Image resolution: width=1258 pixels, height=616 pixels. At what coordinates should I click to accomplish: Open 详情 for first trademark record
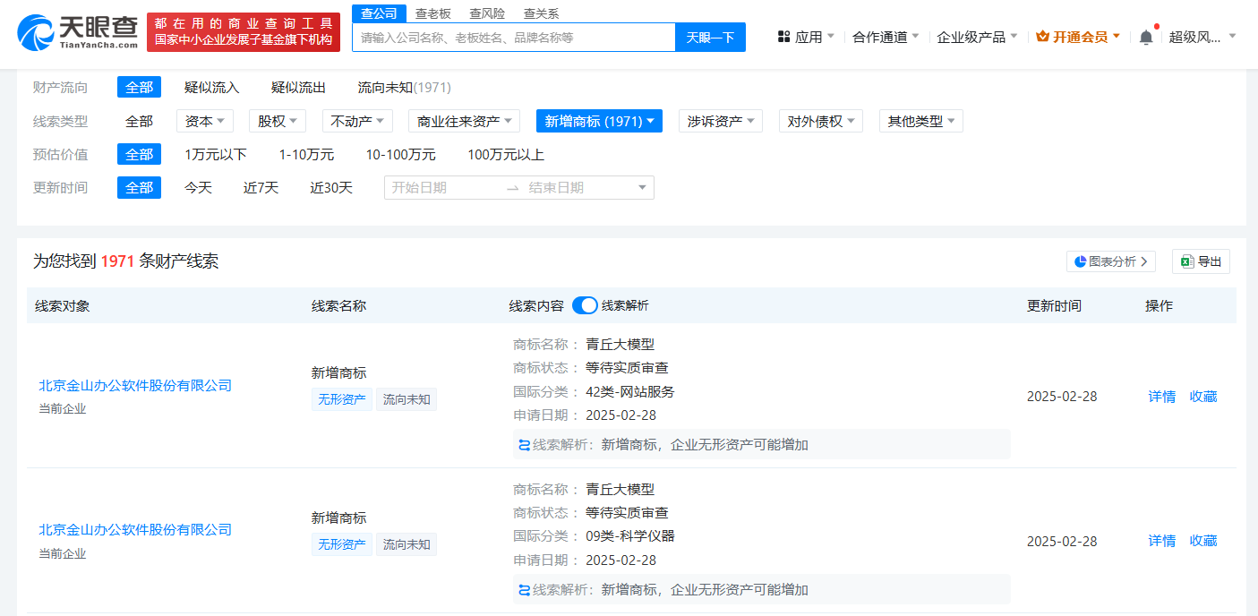click(x=1161, y=397)
